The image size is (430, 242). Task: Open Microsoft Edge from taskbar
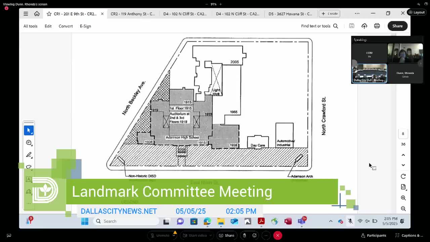pyautogui.click(x=207, y=221)
